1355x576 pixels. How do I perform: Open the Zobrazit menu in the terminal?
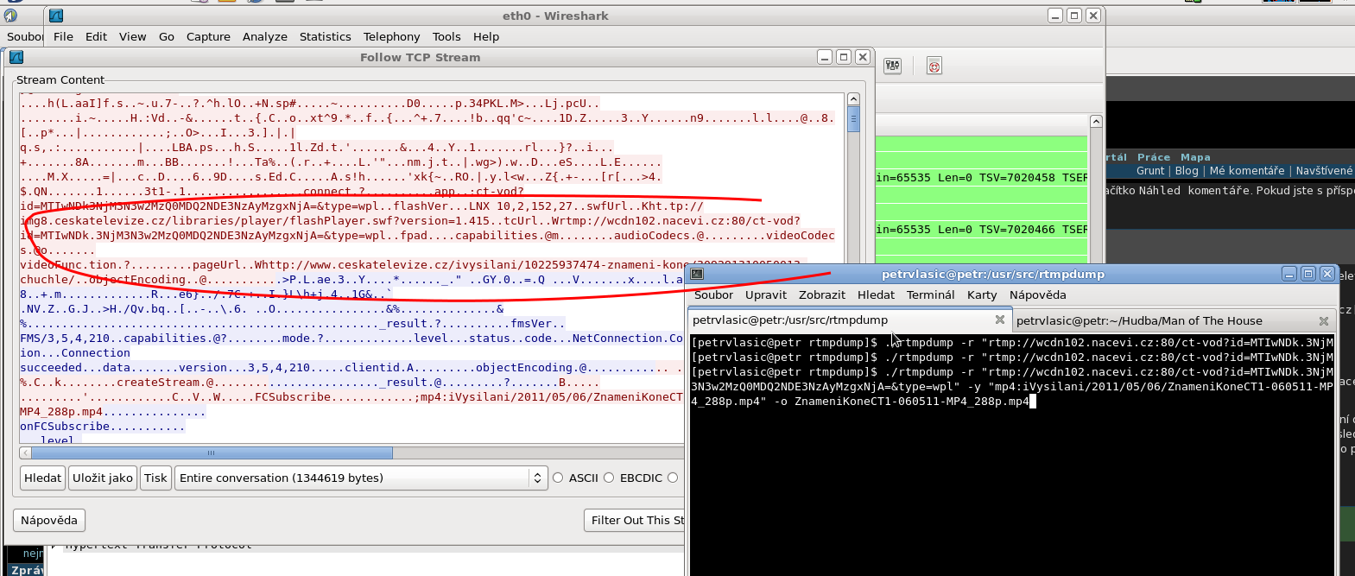(x=822, y=294)
